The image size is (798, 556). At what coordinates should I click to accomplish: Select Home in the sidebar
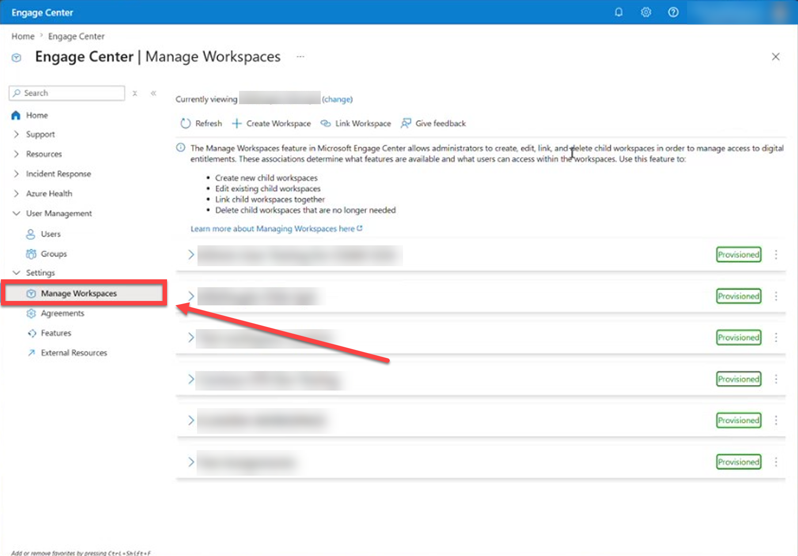coord(37,115)
